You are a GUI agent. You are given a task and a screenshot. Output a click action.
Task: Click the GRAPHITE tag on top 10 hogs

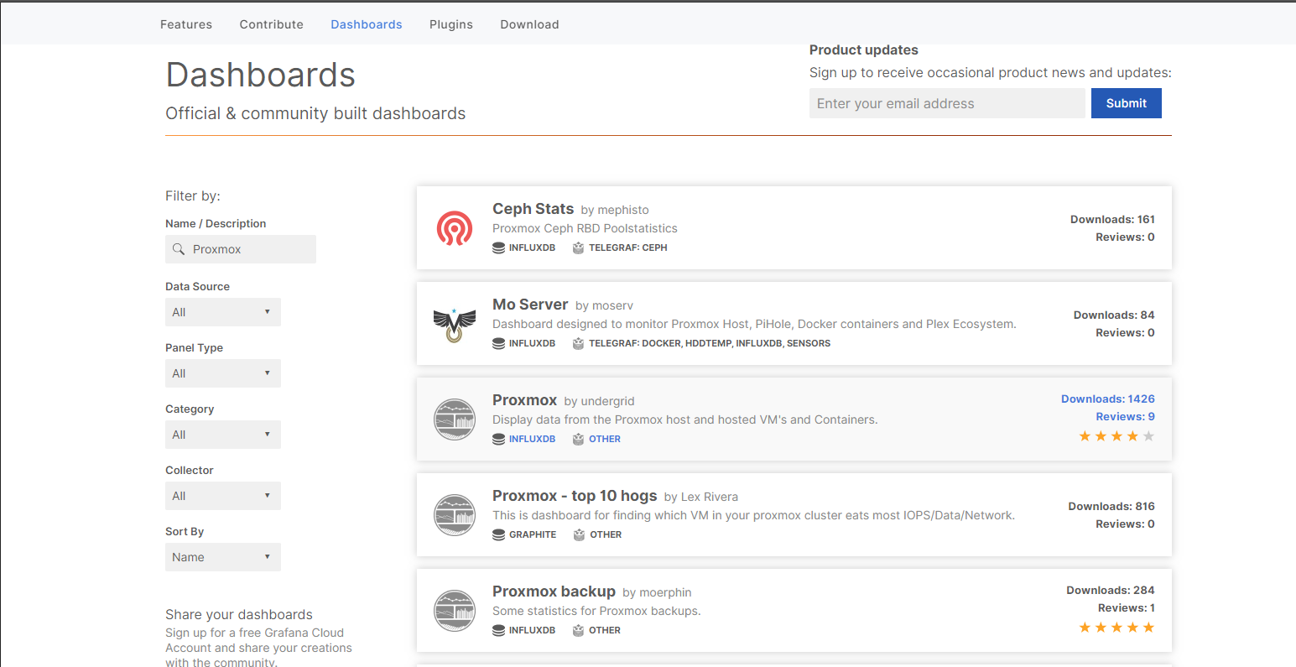(533, 534)
